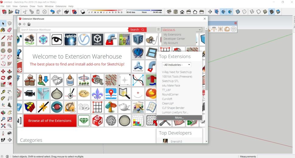Viewport: 295px width, 158px height.
Task: Toggle Shaded With Textures style
Action: click(272, 12)
